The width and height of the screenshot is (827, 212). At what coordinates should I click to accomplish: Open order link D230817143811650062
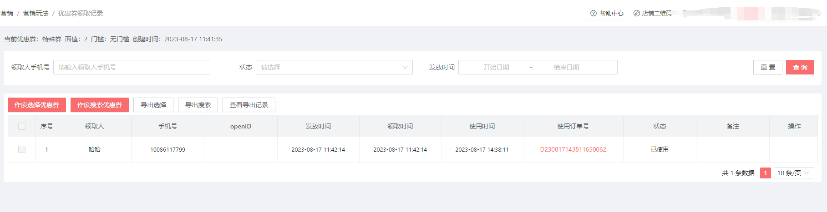coord(573,149)
